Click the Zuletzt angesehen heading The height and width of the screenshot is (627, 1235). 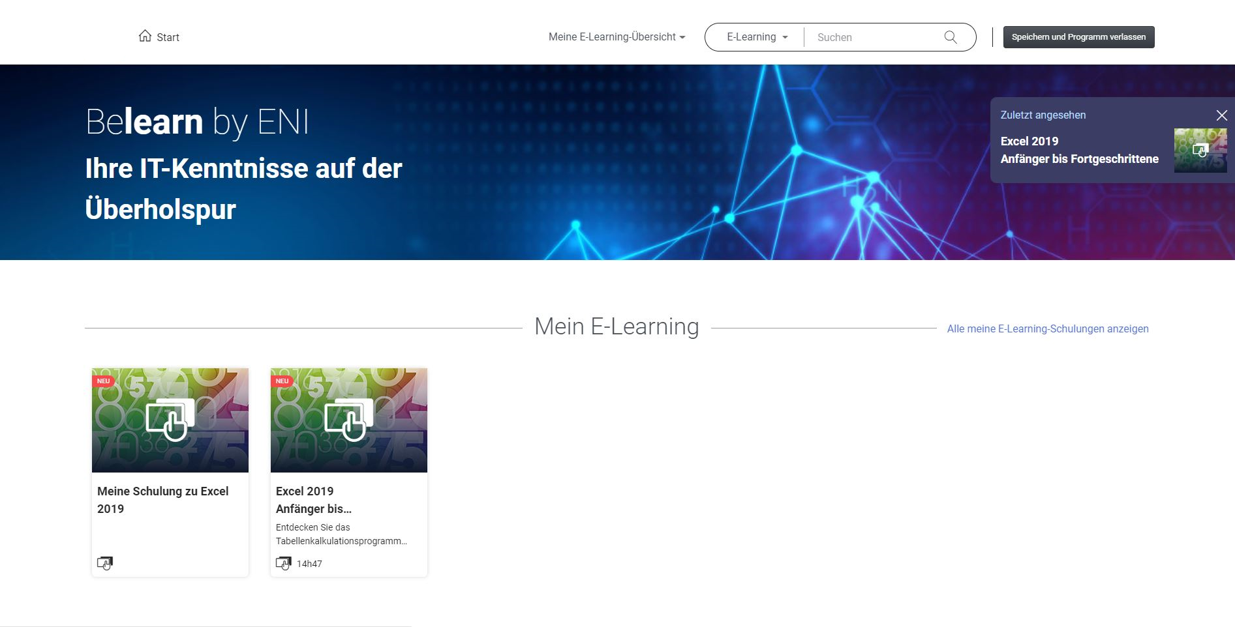tap(1043, 115)
